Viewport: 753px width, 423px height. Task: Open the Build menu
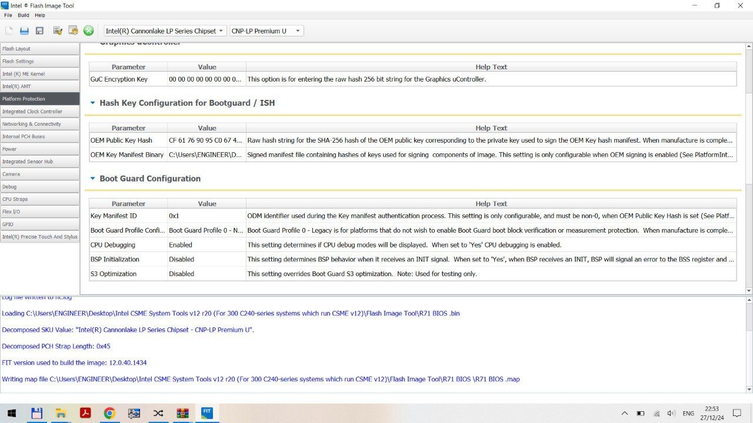pos(23,15)
